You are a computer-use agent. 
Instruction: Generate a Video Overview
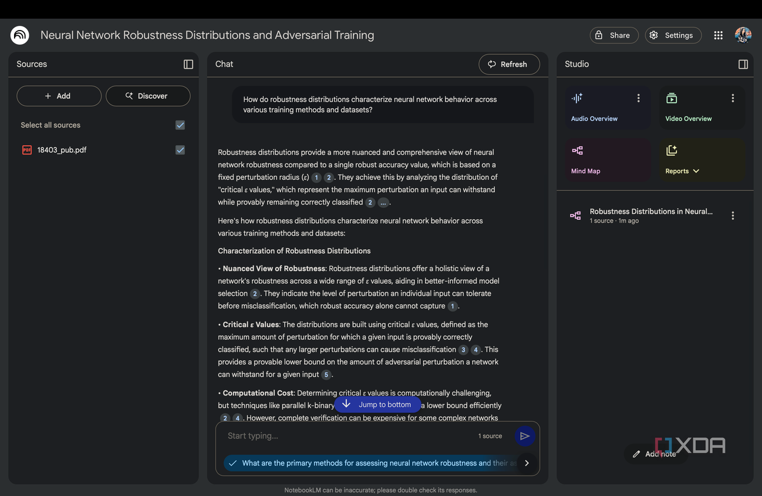pyautogui.click(x=702, y=108)
